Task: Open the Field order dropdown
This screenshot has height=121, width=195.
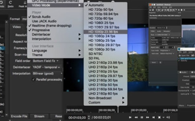Action: pos(46,61)
